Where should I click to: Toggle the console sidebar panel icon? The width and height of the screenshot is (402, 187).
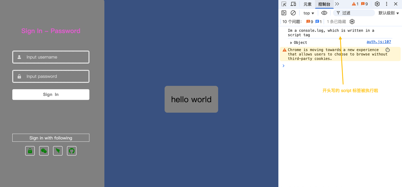(284, 13)
